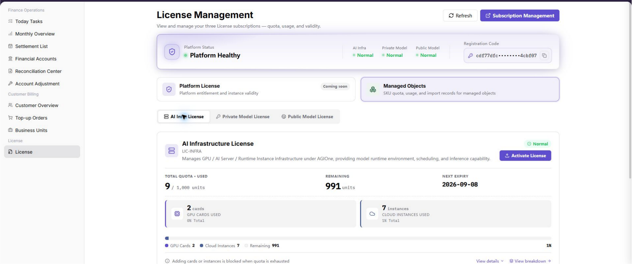The height and width of the screenshot is (264, 632).
Task: Click Cloud Instances legend dot
Action: pyautogui.click(x=201, y=246)
